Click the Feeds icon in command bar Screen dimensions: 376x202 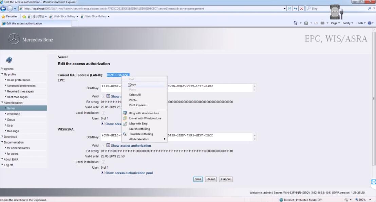pos(306,23)
